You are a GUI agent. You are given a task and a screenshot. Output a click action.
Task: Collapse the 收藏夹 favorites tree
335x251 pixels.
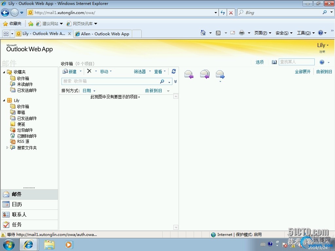4,72
